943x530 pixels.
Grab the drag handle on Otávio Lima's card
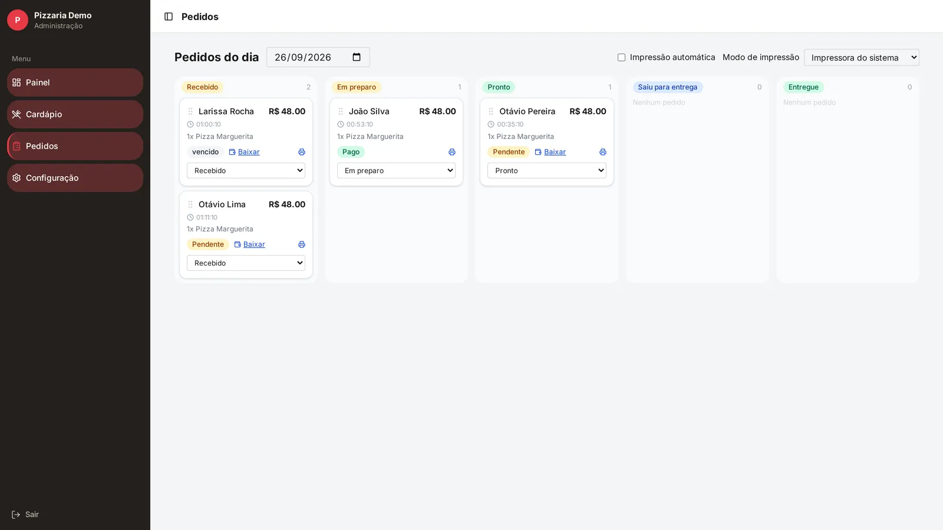[190, 204]
